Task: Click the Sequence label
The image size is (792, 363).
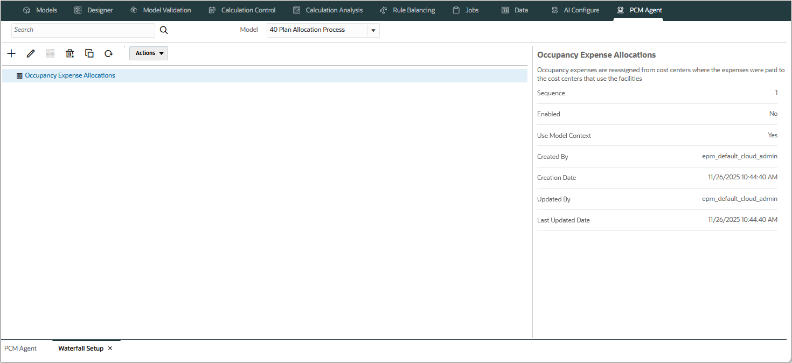Action: point(551,93)
